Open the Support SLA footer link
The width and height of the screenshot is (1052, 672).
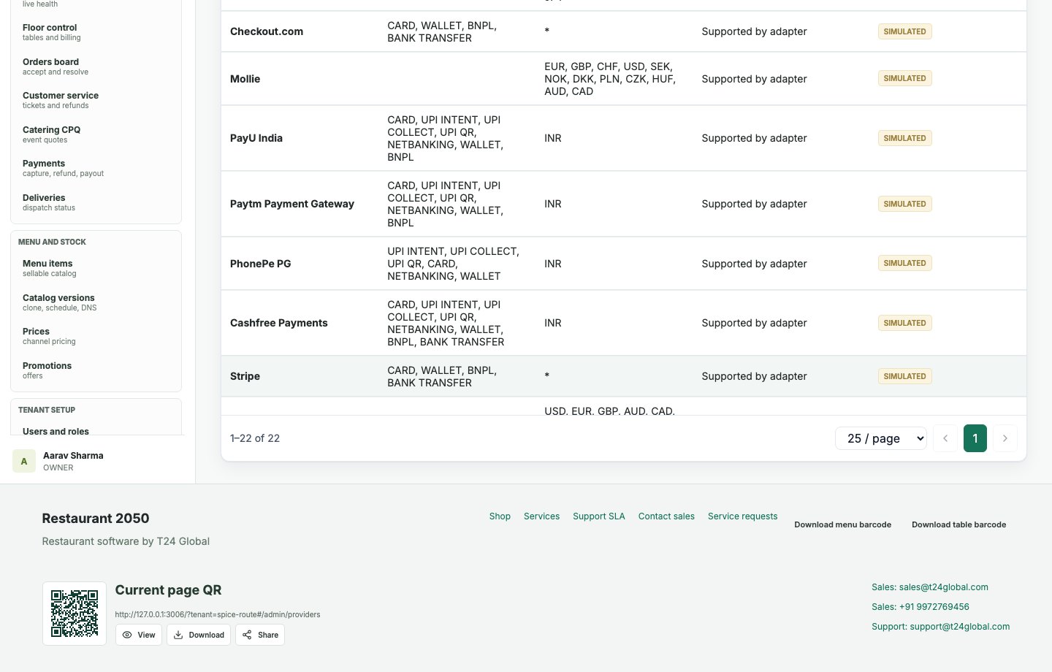click(x=599, y=516)
